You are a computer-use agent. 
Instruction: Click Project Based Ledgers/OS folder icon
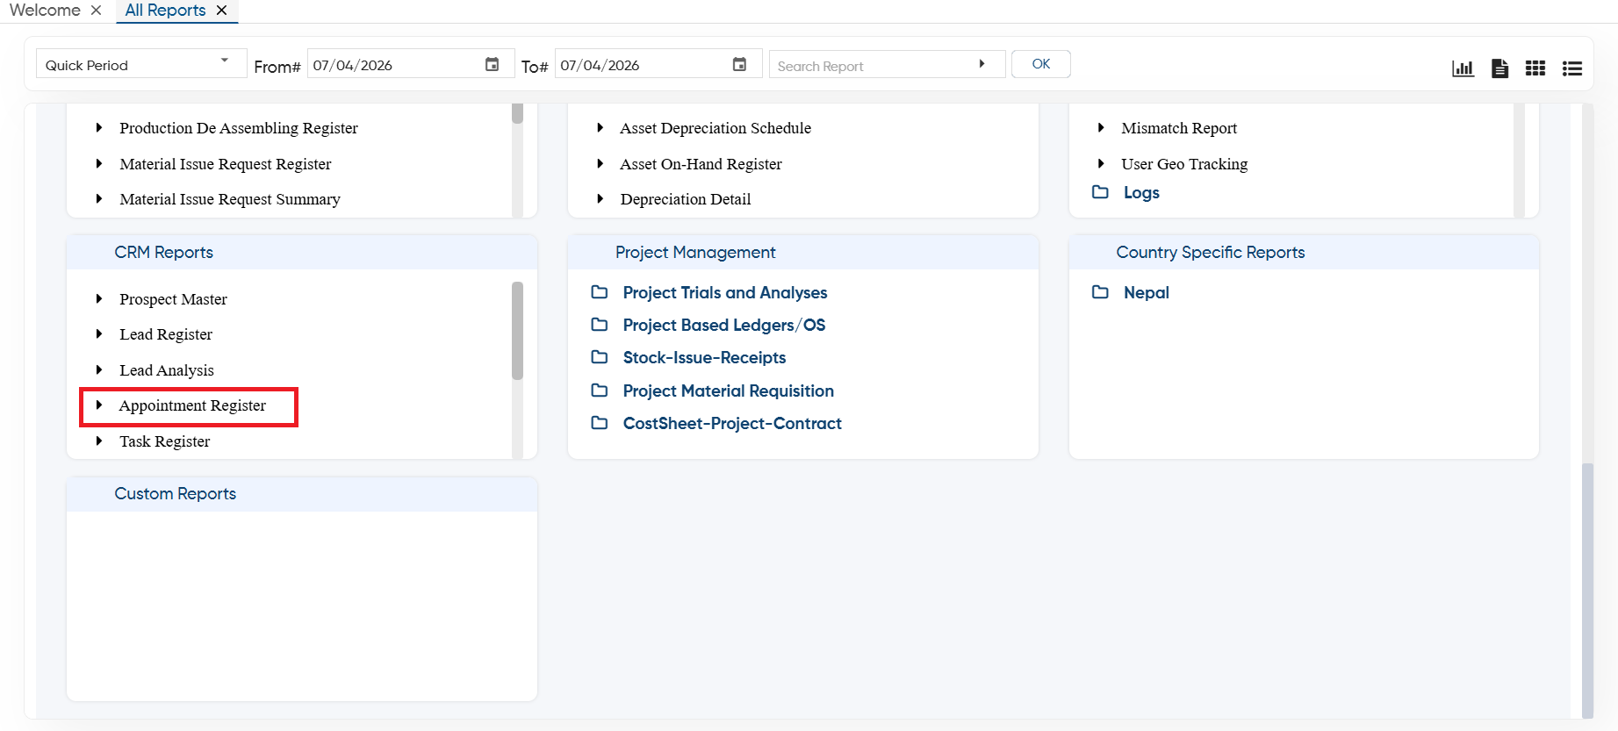(x=600, y=325)
